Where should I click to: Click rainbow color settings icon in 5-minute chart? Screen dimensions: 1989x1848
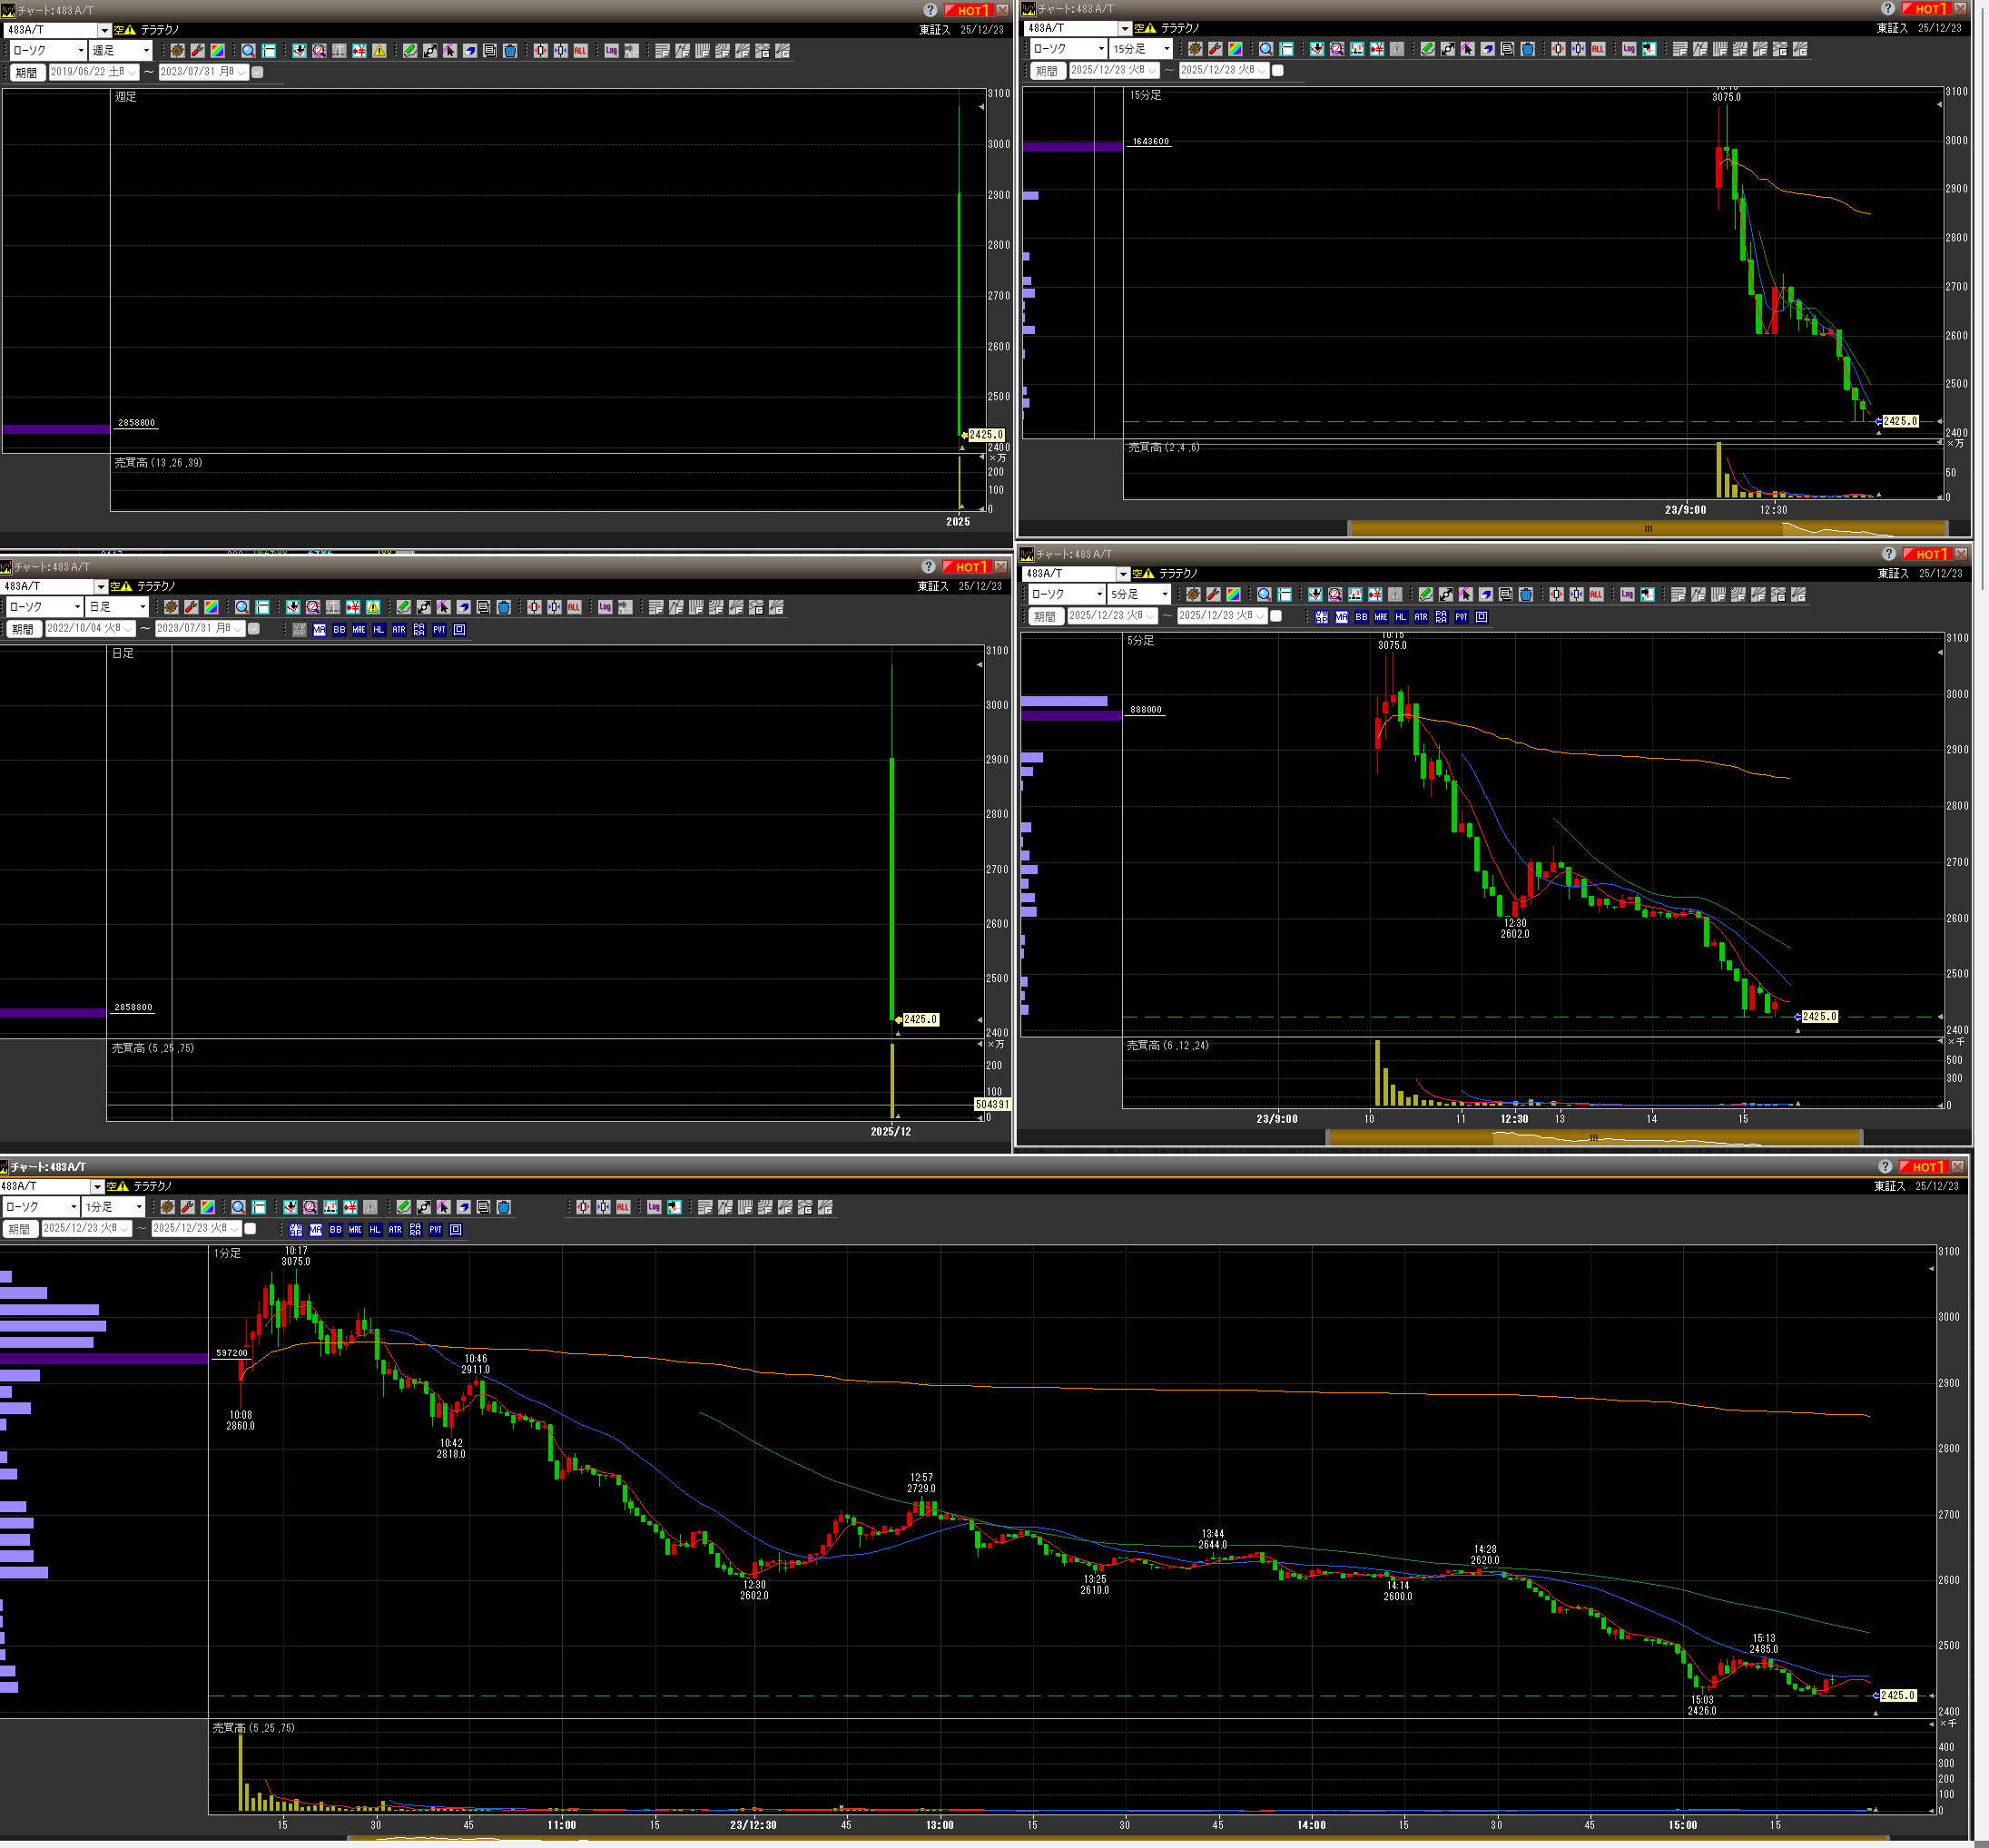pyautogui.click(x=1234, y=594)
